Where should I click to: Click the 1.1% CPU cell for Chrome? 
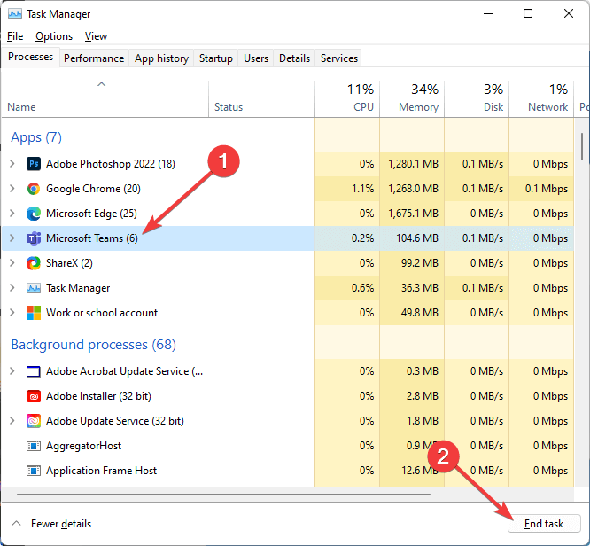coord(347,189)
